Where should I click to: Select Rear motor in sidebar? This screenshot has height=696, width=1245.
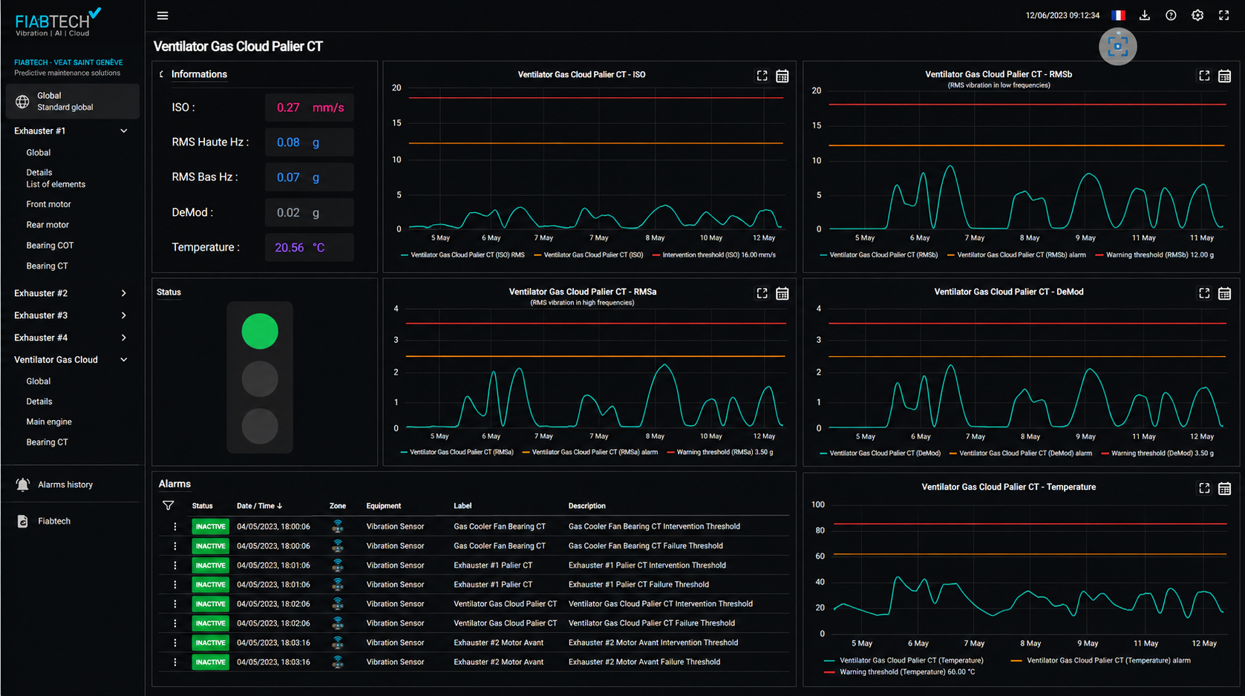pos(48,225)
